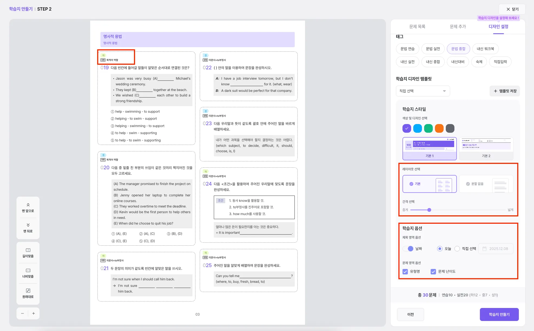
Task: Toggle the 날짜 date switch
Action: [x=408, y=249]
